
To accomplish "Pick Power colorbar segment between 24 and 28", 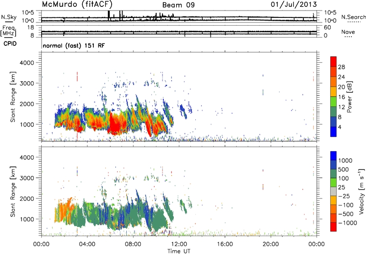I will click(x=334, y=72).
